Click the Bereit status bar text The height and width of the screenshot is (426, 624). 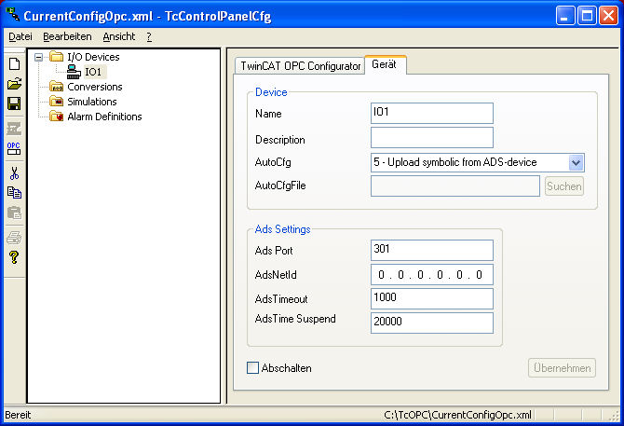tap(18, 415)
